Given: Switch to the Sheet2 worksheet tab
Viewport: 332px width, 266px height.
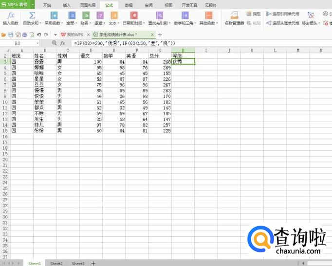Looking at the screenshot, I should coord(56,264).
